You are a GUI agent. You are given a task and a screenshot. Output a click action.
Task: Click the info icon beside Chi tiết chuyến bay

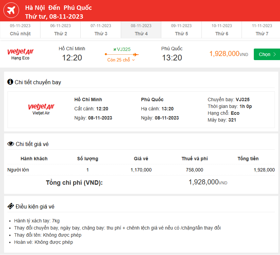pyautogui.click(x=10, y=82)
